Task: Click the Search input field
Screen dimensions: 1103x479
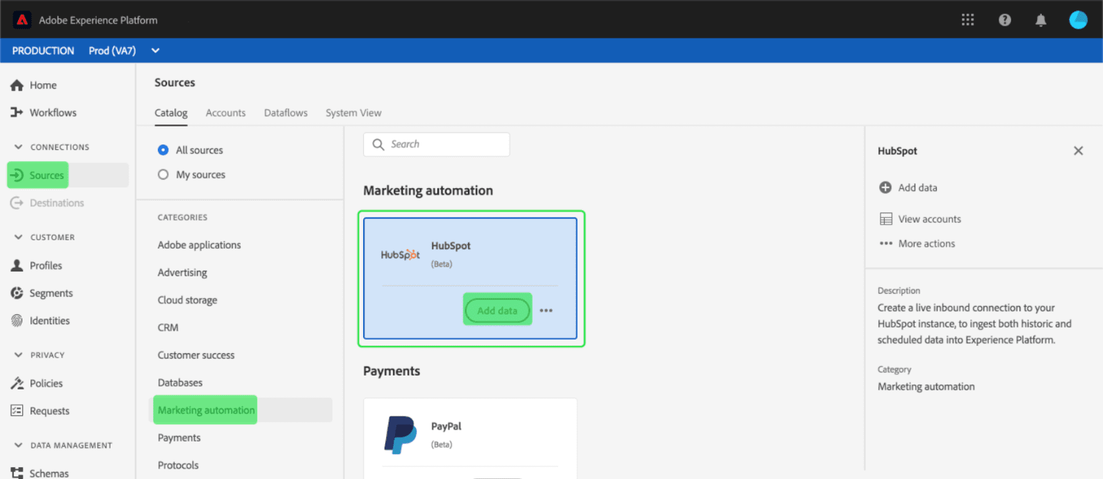Action: 436,144
